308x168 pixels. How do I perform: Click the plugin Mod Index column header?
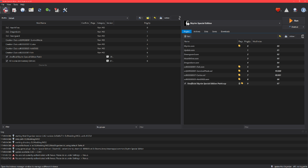(278, 42)
